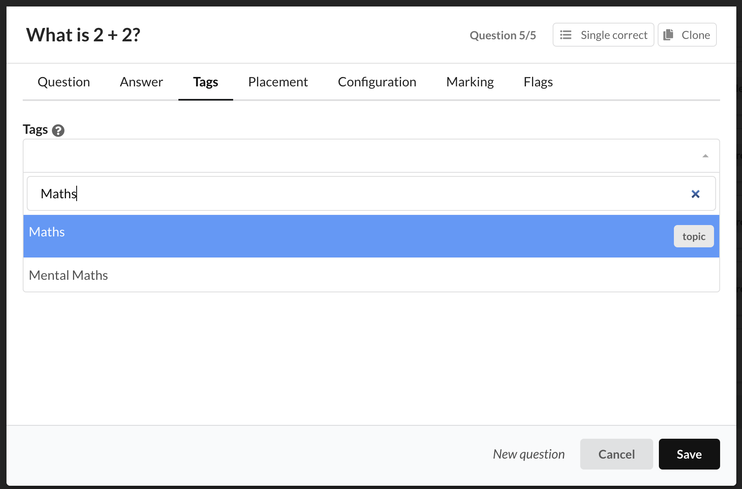Go to the Placement tab
Screen dimensions: 742x489
(278, 82)
